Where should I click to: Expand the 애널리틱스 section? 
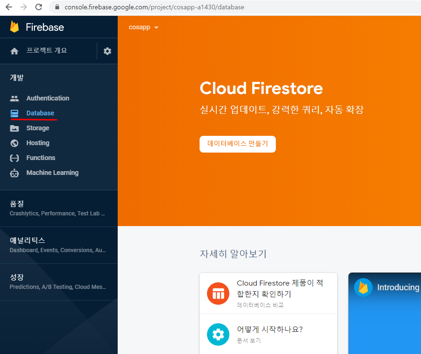(x=59, y=245)
